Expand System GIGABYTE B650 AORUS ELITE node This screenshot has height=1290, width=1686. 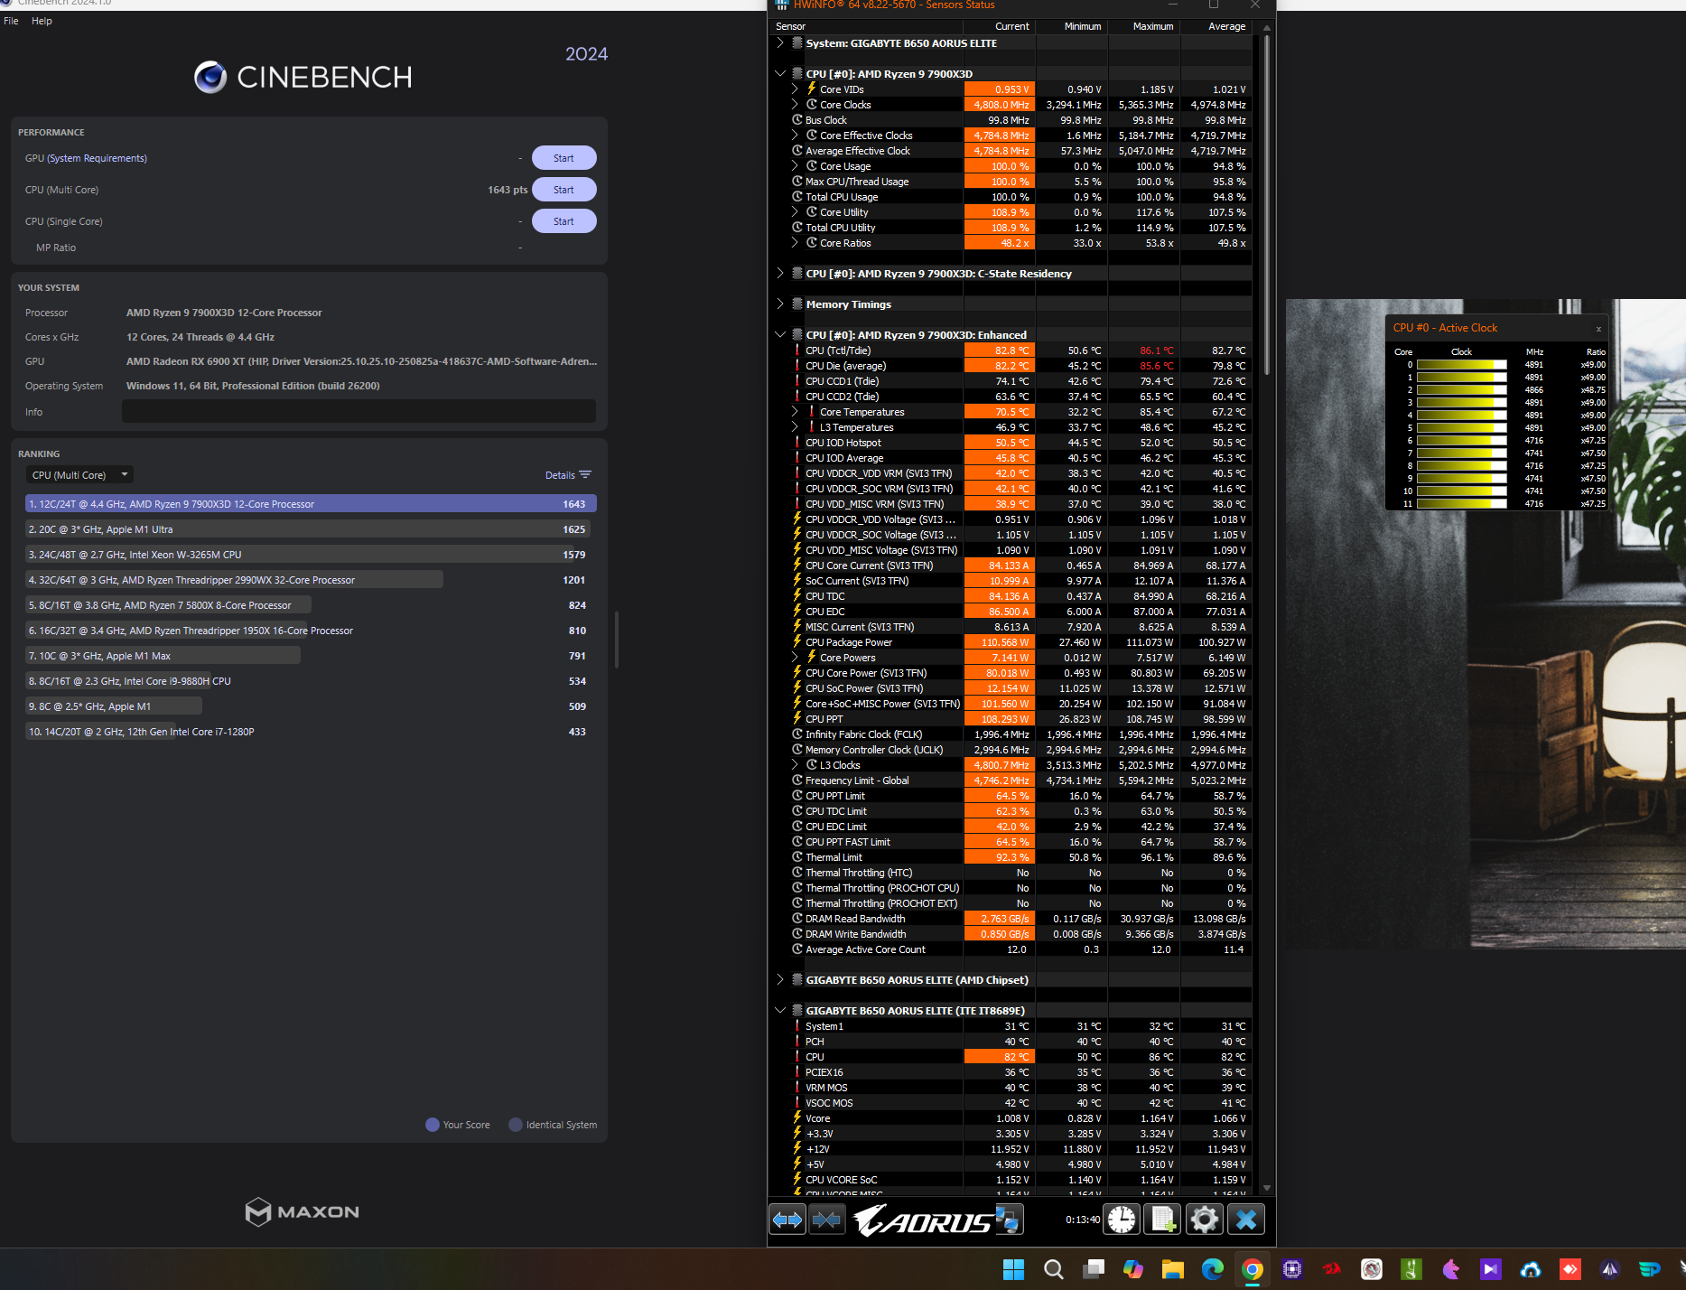780,43
